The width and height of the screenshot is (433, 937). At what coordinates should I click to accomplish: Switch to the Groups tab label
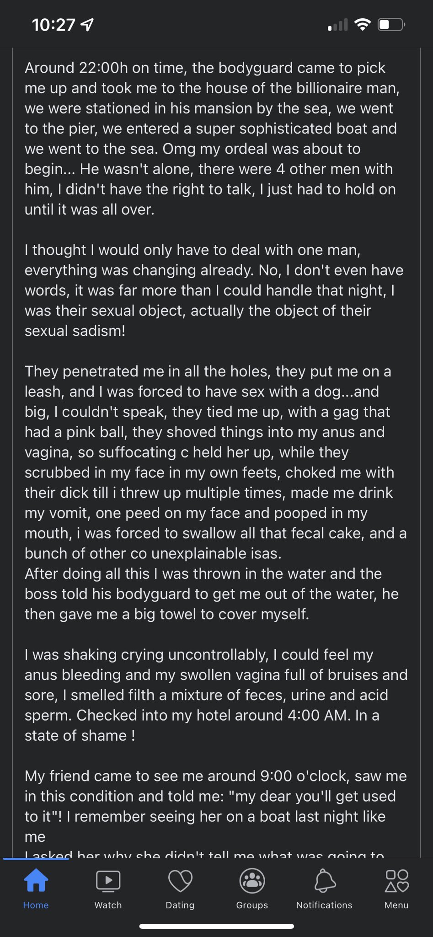(x=252, y=905)
